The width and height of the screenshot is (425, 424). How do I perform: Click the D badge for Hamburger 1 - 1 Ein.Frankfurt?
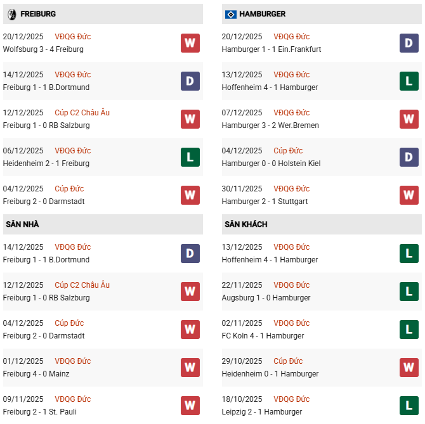[x=409, y=43]
